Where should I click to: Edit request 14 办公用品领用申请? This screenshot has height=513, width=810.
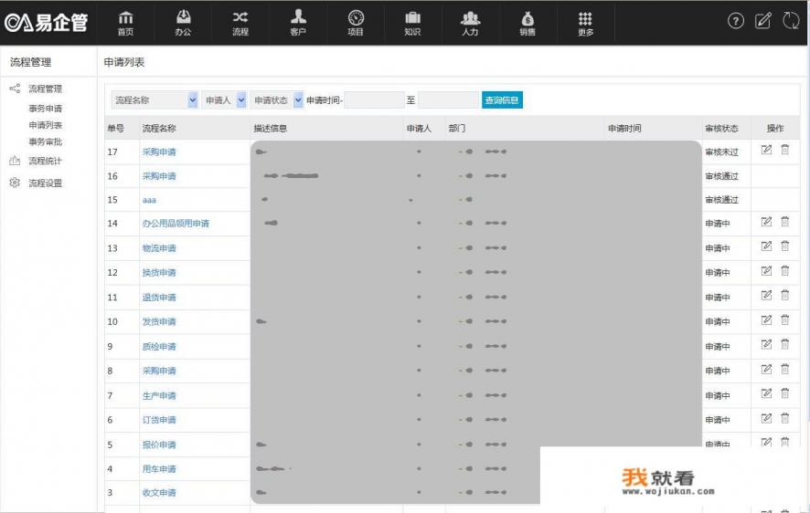[766, 222]
